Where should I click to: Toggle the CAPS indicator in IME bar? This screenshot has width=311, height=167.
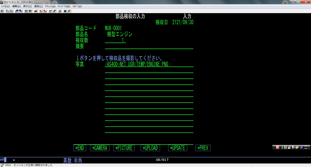tap(306, 146)
